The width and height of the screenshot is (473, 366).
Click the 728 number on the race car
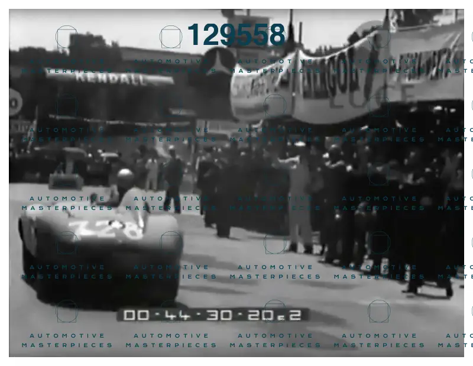tap(105, 230)
